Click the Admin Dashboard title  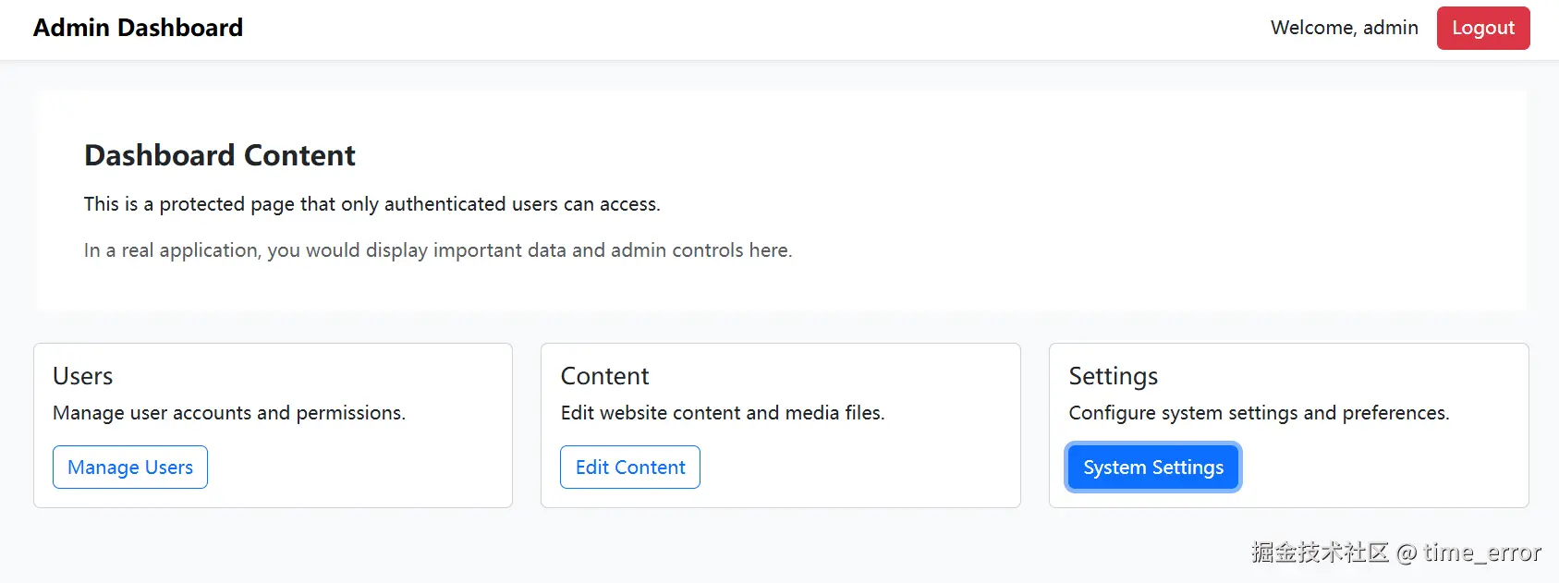click(x=139, y=28)
